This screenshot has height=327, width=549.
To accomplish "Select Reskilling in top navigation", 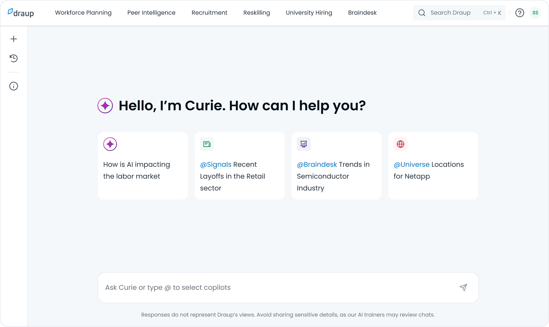I will click(x=256, y=13).
